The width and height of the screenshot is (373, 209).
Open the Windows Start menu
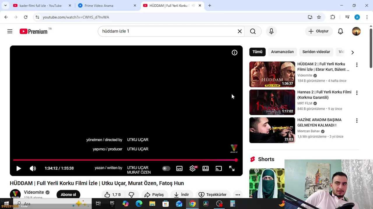tap(6, 204)
